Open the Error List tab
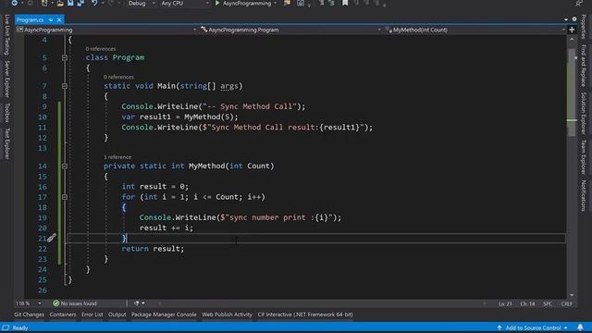The height and width of the screenshot is (333, 592). point(92,314)
